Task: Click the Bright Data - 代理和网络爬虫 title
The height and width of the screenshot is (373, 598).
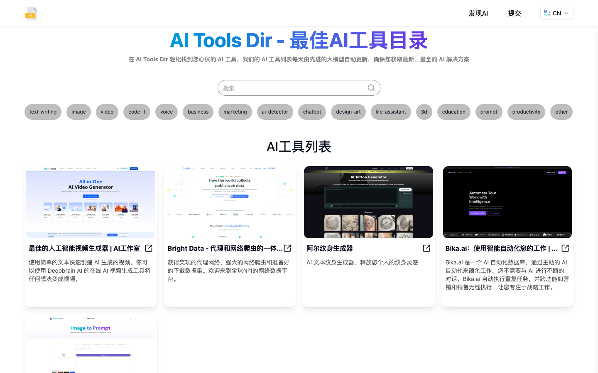Action: tap(225, 248)
